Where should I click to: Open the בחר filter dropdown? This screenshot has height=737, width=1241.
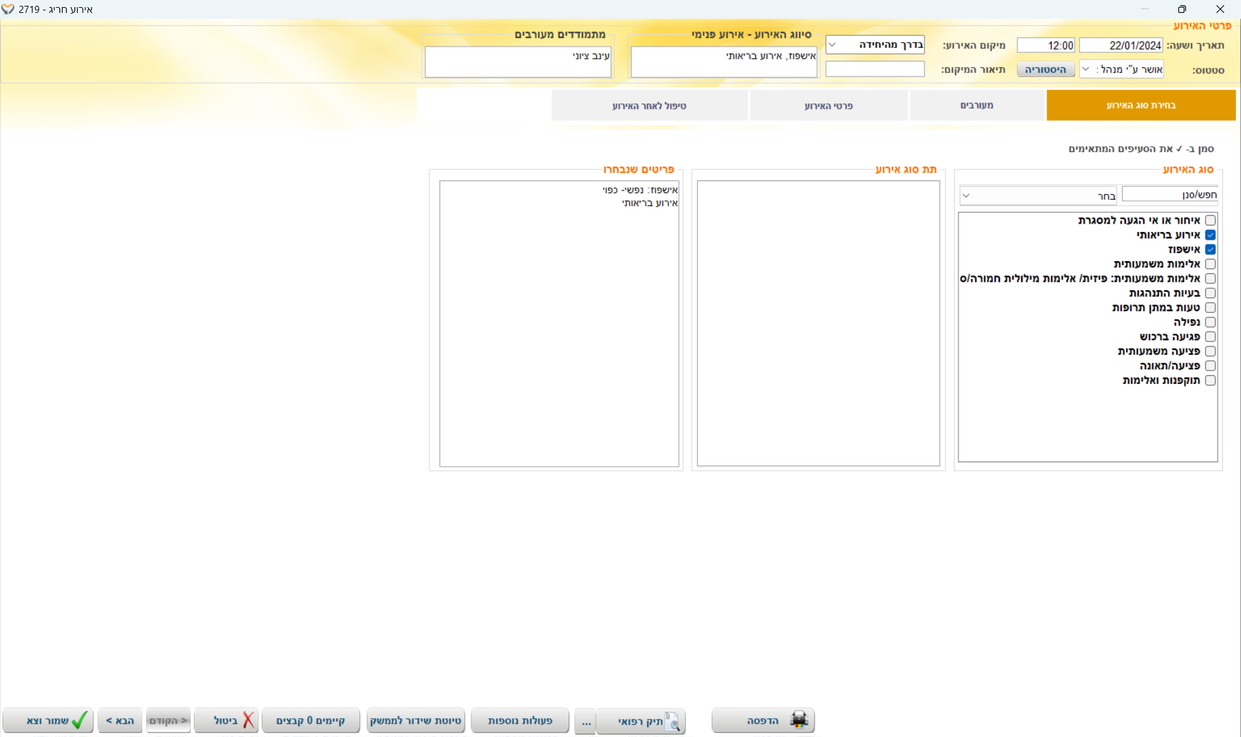(x=966, y=195)
